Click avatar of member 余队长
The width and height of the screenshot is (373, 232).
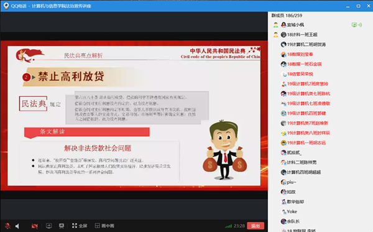coord(283,221)
